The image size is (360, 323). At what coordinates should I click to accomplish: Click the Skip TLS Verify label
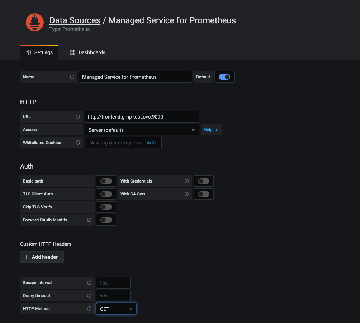coord(37,207)
